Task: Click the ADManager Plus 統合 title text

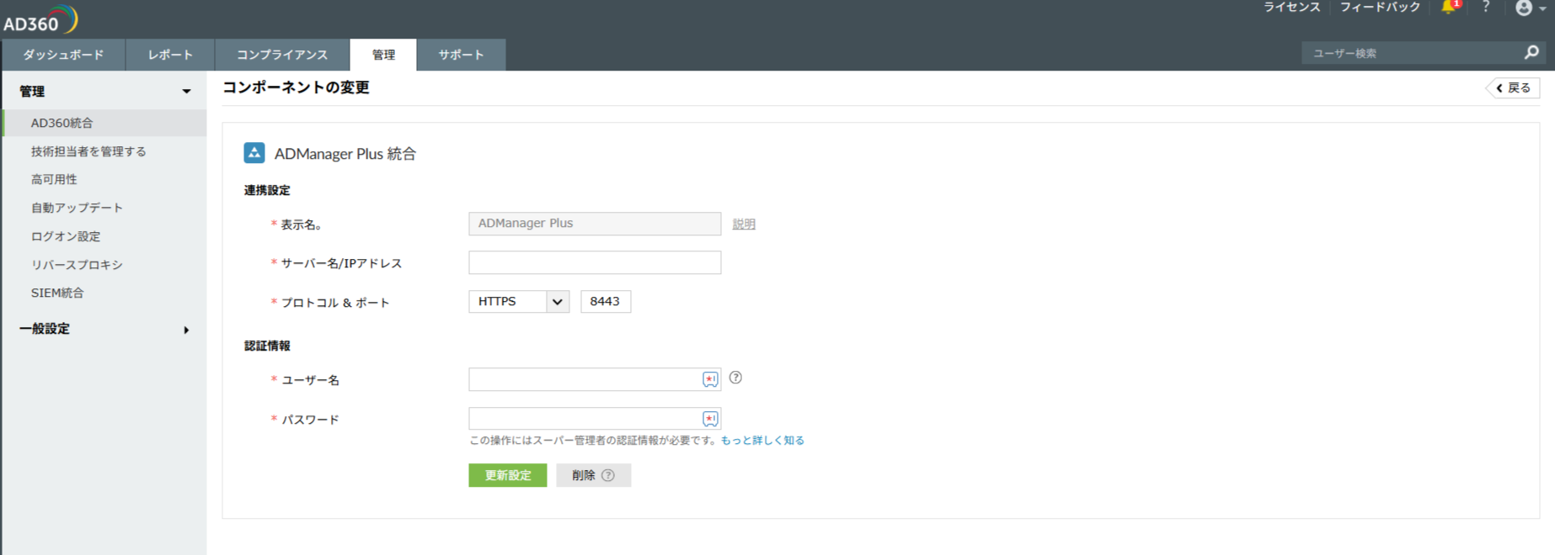Action: point(345,154)
